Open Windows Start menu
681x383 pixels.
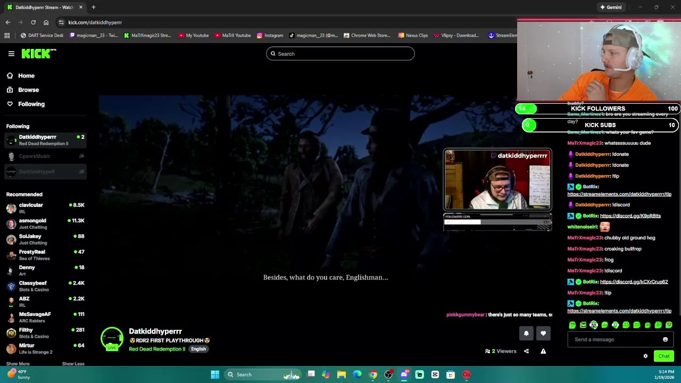pos(215,374)
